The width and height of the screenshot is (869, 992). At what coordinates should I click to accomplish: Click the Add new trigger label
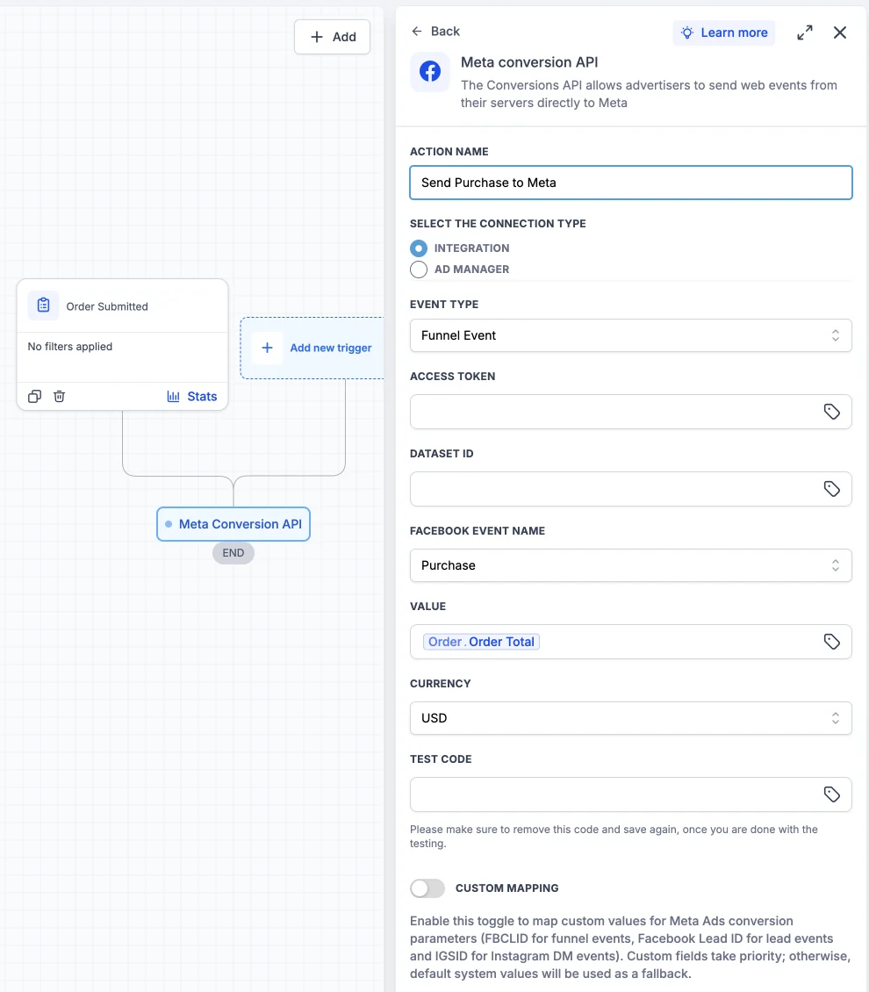tap(331, 348)
